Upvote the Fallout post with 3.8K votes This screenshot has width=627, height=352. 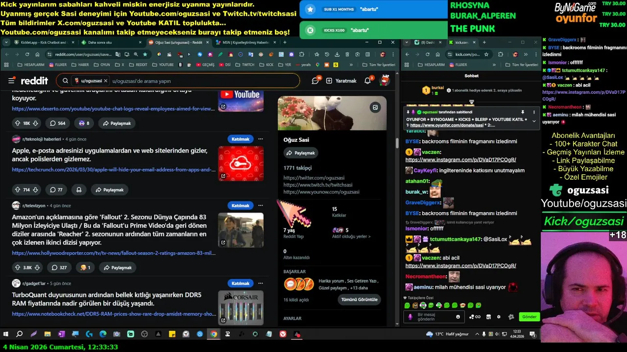(x=18, y=267)
